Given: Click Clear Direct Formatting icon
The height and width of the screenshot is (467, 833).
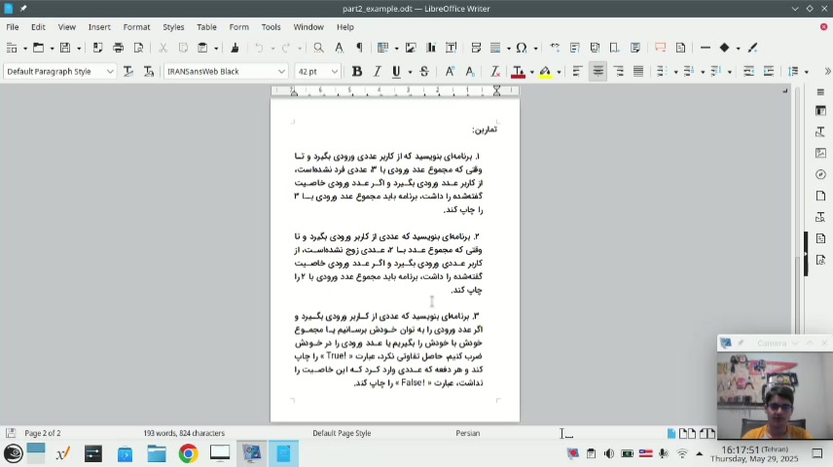Looking at the screenshot, I should (x=494, y=71).
